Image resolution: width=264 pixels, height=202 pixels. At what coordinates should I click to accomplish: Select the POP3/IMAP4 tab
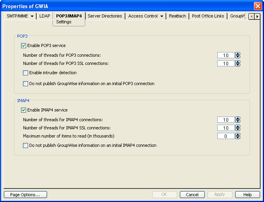pos(69,16)
